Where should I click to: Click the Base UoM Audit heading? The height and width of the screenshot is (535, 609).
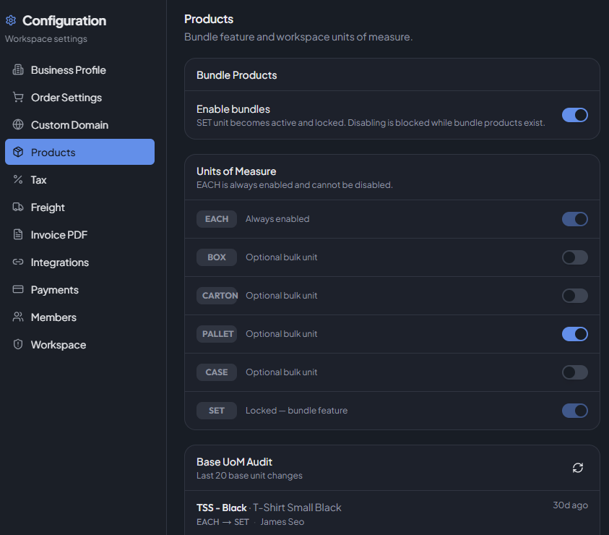[x=234, y=462]
